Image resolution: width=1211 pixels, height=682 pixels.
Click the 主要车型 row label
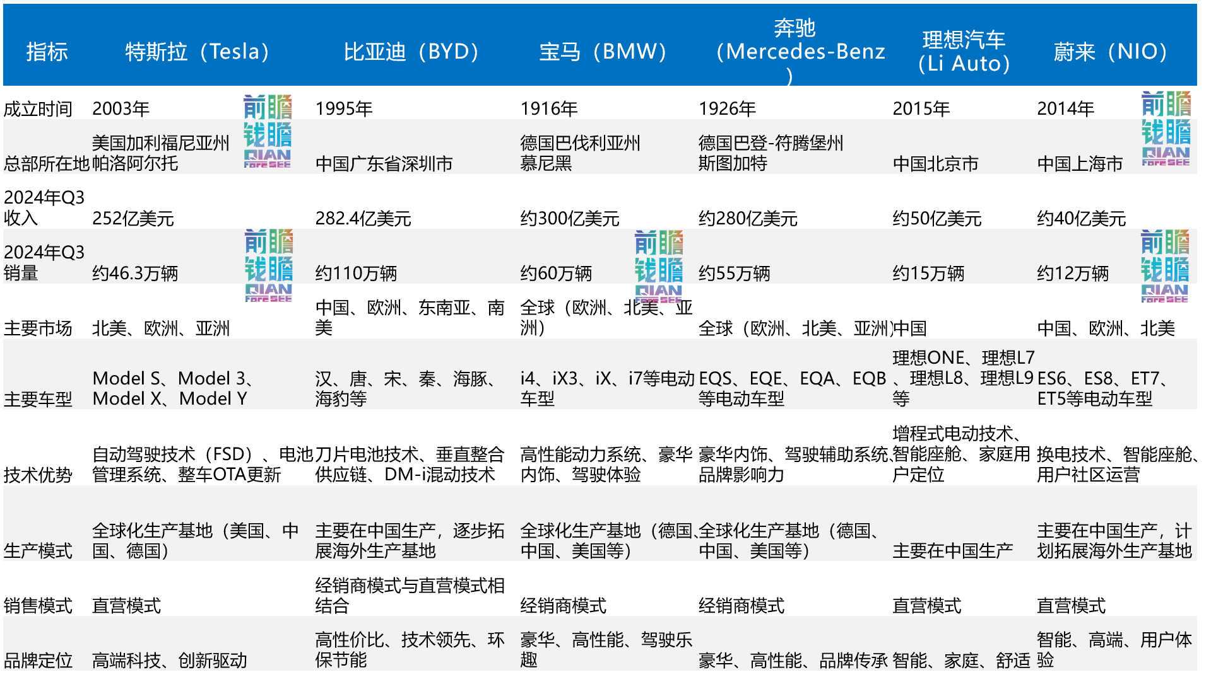38,399
